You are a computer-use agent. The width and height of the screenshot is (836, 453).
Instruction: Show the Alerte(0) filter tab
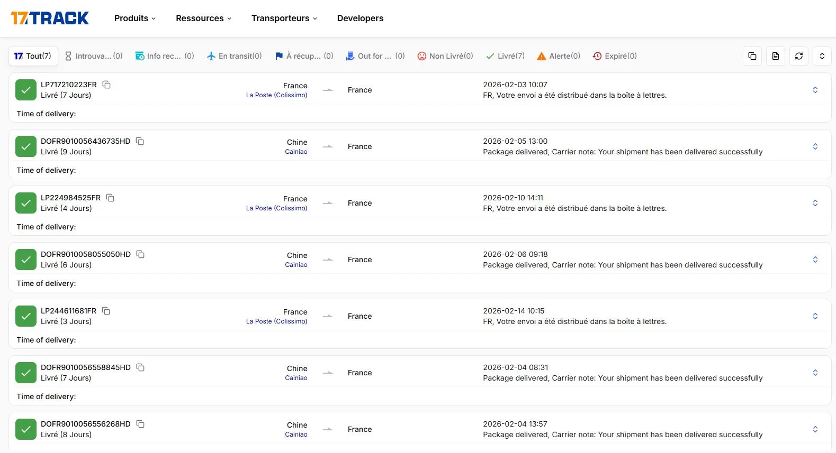pos(559,56)
